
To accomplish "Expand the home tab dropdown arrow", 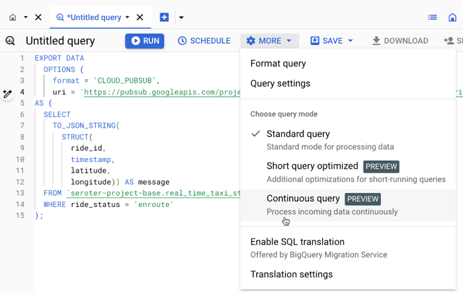I will [x=26, y=17].
